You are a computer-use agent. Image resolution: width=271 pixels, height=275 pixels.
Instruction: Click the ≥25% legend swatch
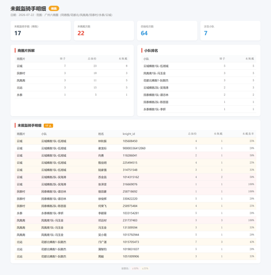point(145,268)
